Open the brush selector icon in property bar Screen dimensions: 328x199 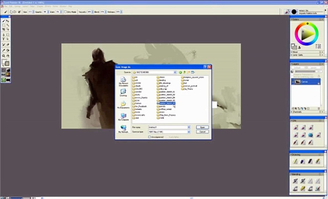coord(287,12)
